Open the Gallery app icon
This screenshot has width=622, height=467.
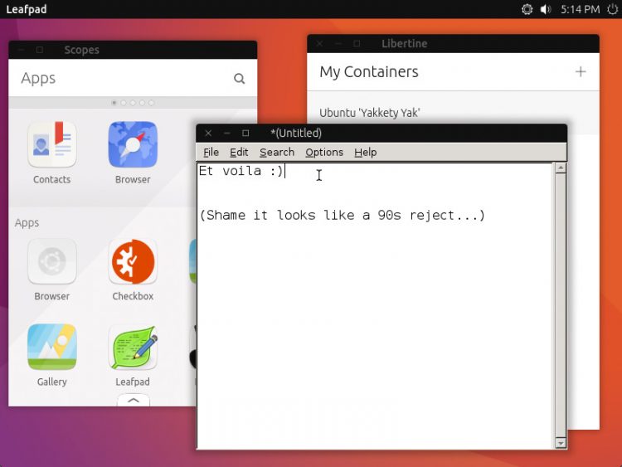(x=52, y=348)
